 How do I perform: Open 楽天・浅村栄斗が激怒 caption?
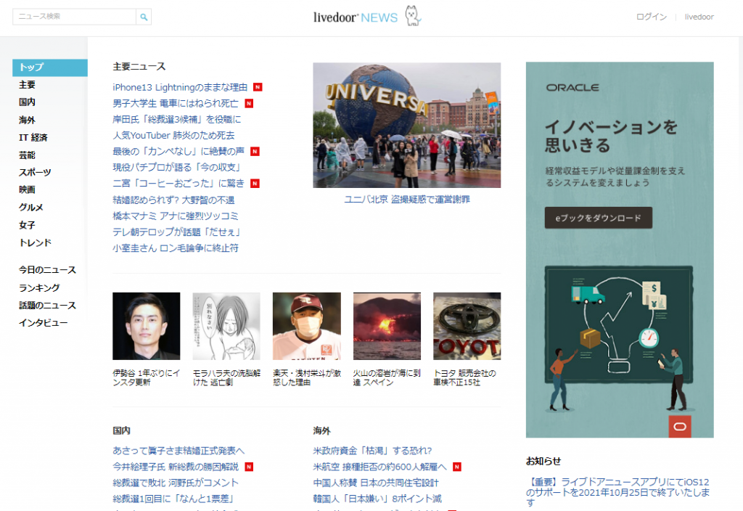(307, 377)
